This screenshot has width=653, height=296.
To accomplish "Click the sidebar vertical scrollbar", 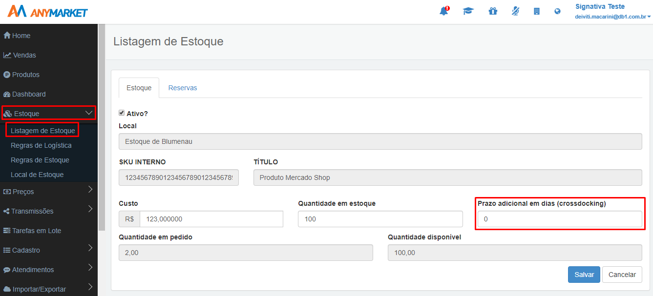I will (x=102, y=127).
